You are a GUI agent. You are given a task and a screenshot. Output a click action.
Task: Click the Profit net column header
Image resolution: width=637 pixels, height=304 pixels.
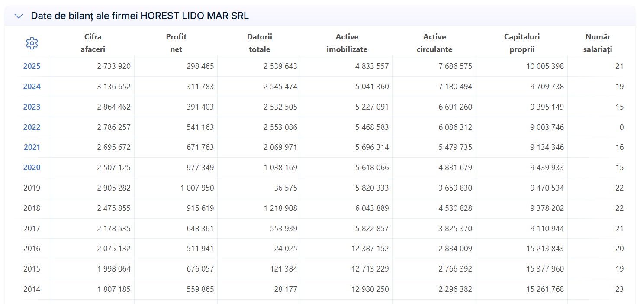(176, 43)
